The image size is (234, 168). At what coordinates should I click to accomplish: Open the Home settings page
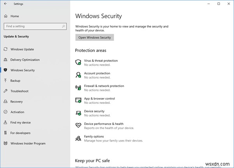tap(15, 16)
